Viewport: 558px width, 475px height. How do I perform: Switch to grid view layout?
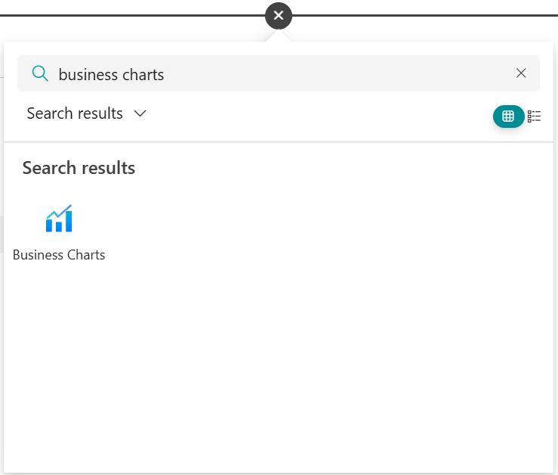tap(508, 116)
